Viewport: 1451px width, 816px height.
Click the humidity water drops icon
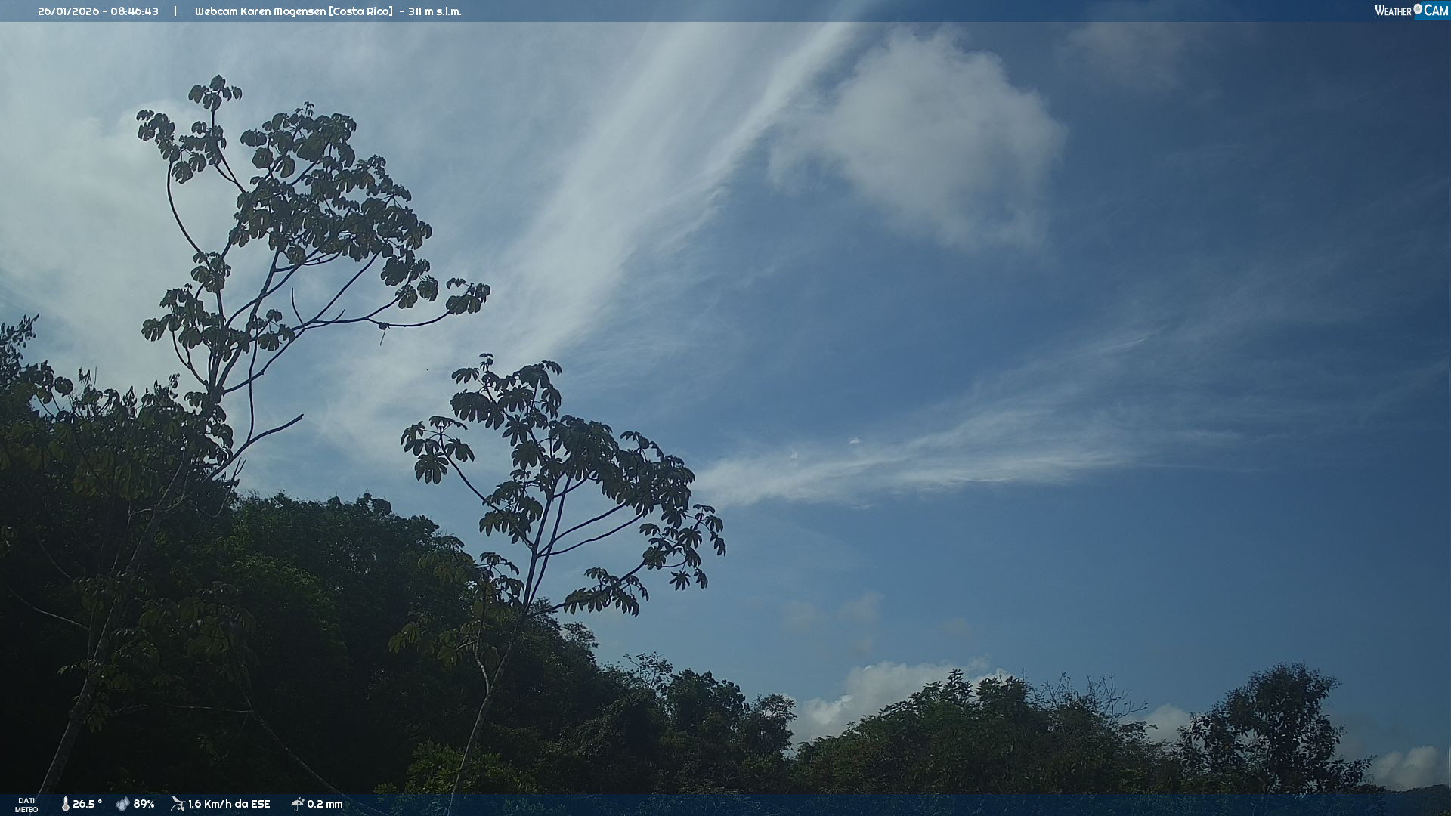click(122, 804)
